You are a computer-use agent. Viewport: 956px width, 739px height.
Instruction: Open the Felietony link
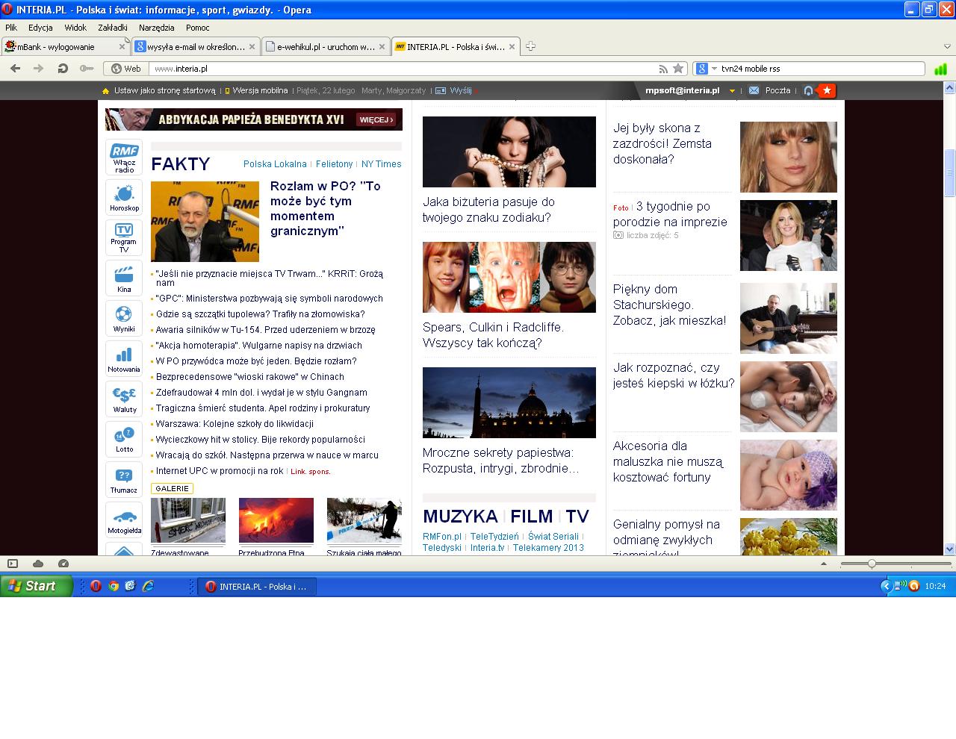(334, 164)
